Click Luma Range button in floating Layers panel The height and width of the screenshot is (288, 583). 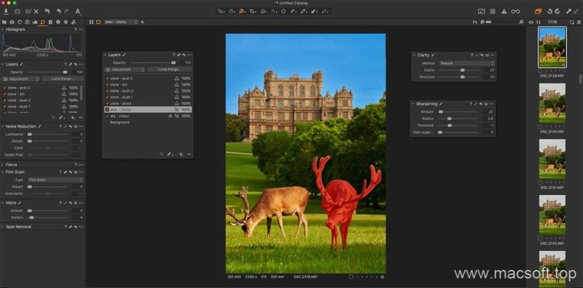pyautogui.click(x=169, y=69)
